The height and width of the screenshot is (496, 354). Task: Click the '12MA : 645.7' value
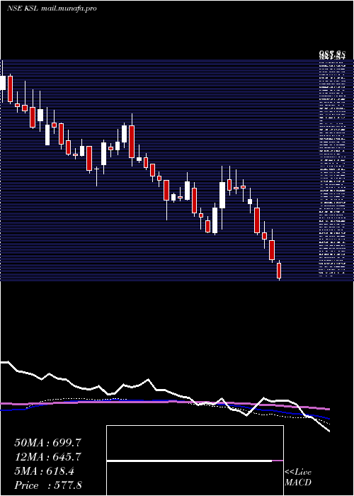coord(47,457)
